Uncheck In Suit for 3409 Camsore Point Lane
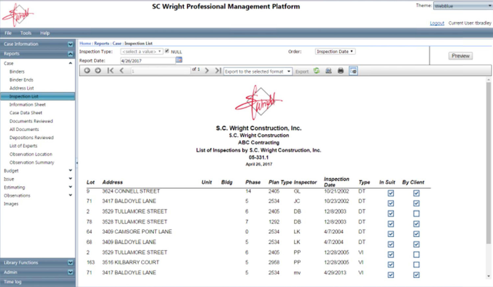The image size is (493, 287). 390,234
